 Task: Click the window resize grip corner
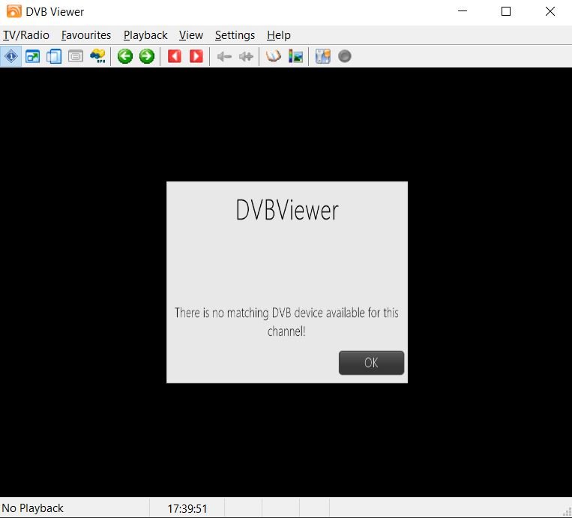[568, 513]
